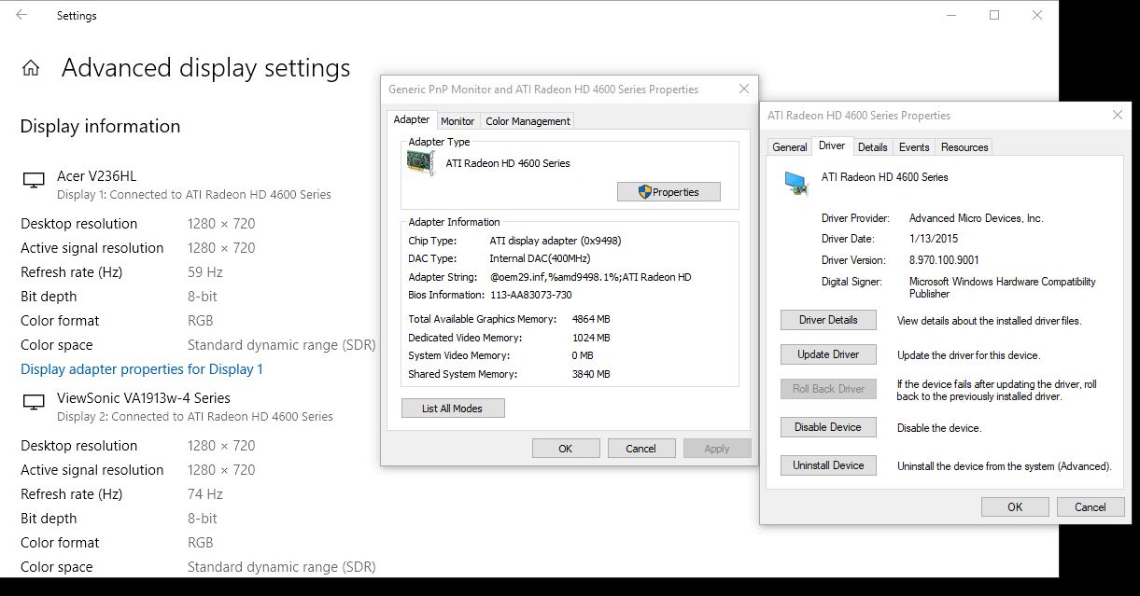Image resolution: width=1140 pixels, height=596 pixels.
Task: Click the adapter string '@oem29.inf,%amd9498.1%;ATI Radeon HD'
Action: (x=591, y=277)
